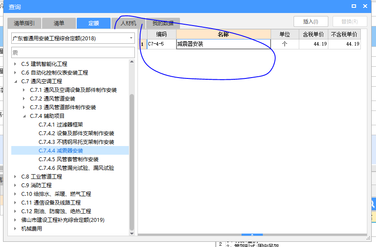This screenshot has height=247, width=376.
Task: Click the 名称 column header
Action: (223, 34)
